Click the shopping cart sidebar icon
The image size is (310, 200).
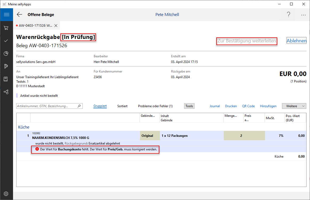click(6, 28)
